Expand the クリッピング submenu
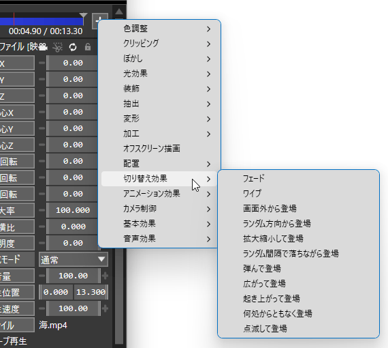The width and height of the screenshot is (388, 348). [x=159, y=44]
